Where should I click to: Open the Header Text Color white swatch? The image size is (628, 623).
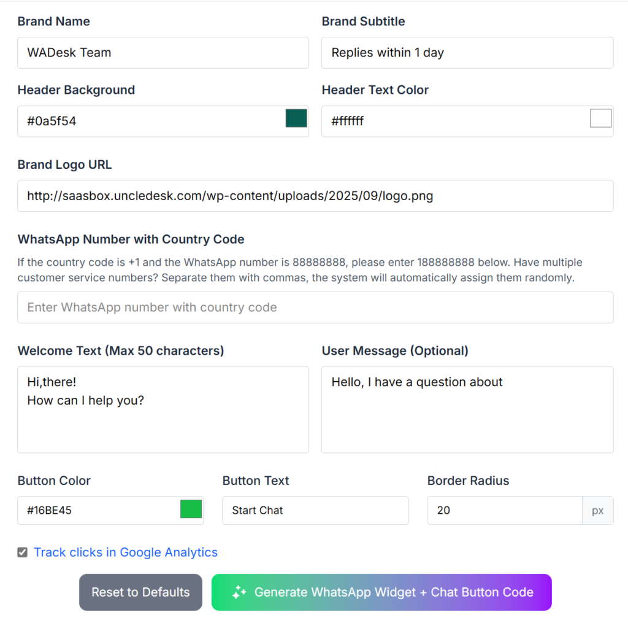pyautogui.click(x=601, y=118)
